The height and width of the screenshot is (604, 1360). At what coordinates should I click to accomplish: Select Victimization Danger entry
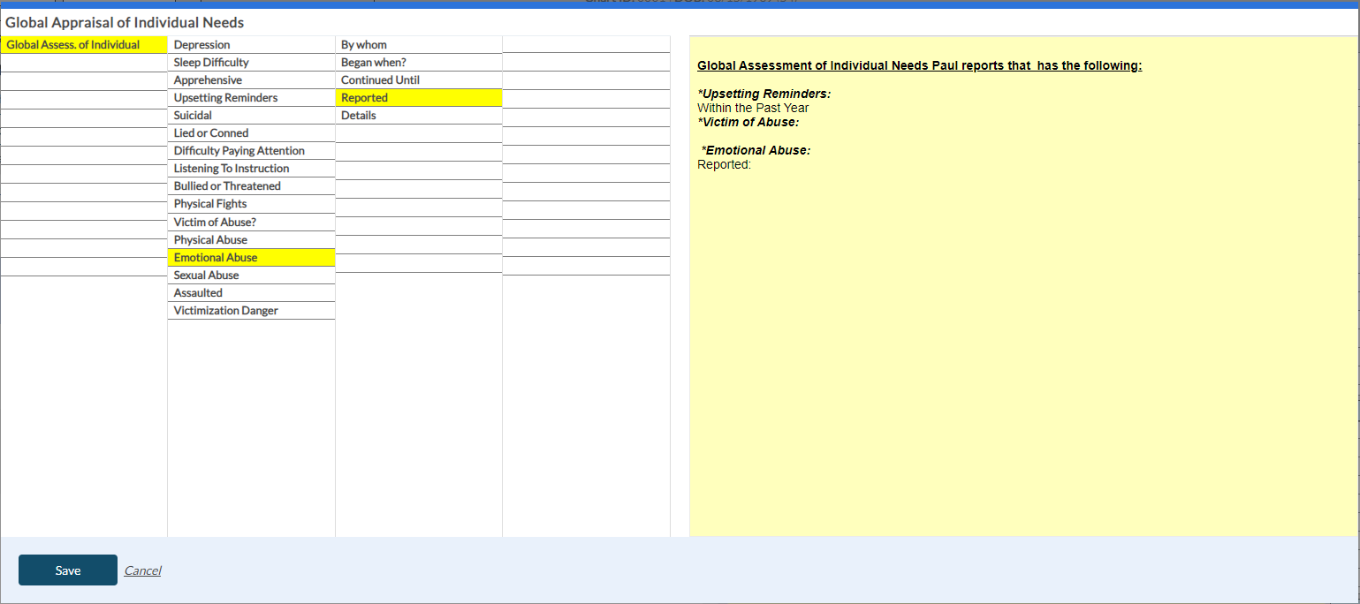[x=226, y=311]
